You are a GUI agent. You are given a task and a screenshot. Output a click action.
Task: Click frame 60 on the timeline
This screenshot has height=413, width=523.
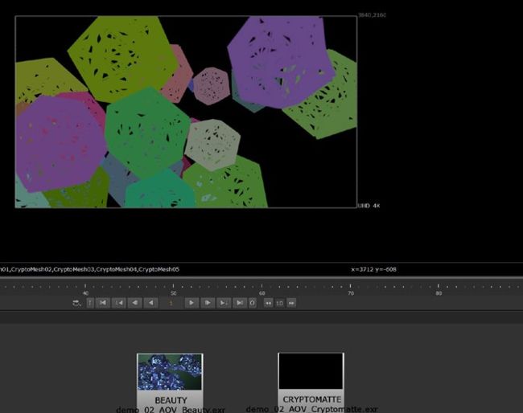(261, 286)
